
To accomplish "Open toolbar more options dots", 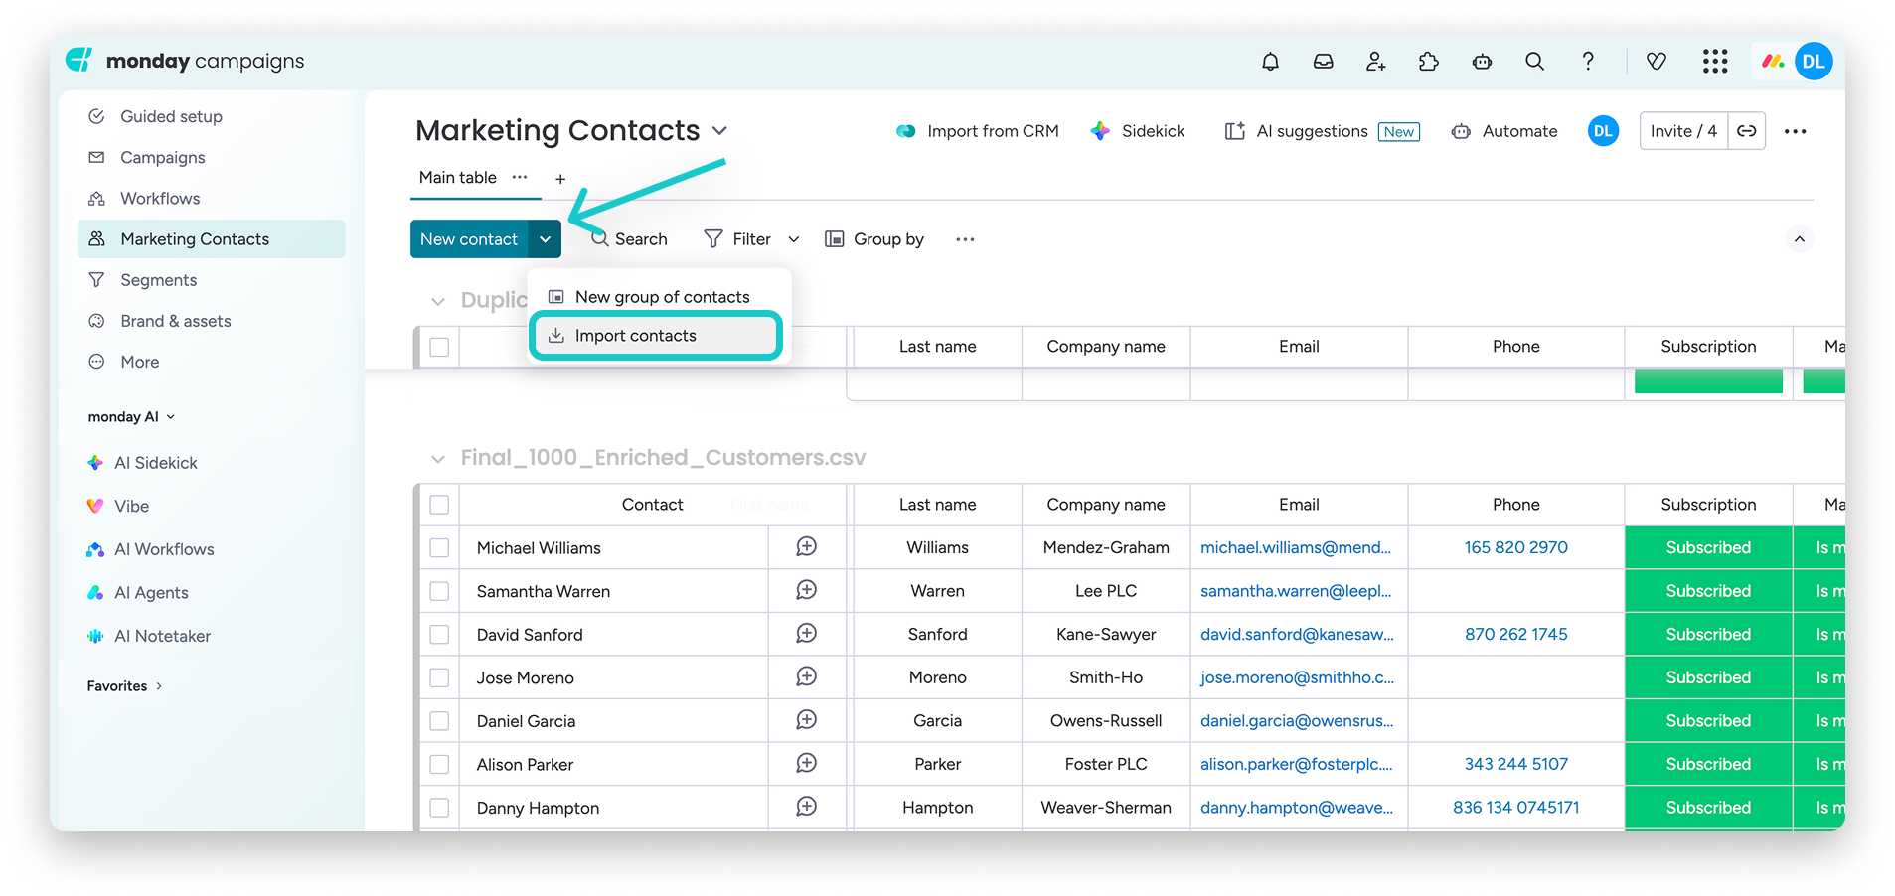I will (965, 239).
